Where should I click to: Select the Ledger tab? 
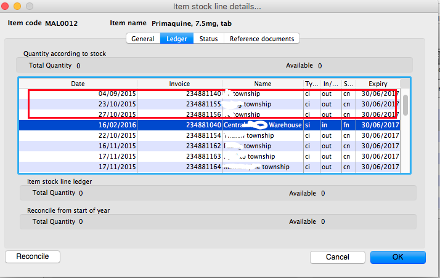pos(176,39)
